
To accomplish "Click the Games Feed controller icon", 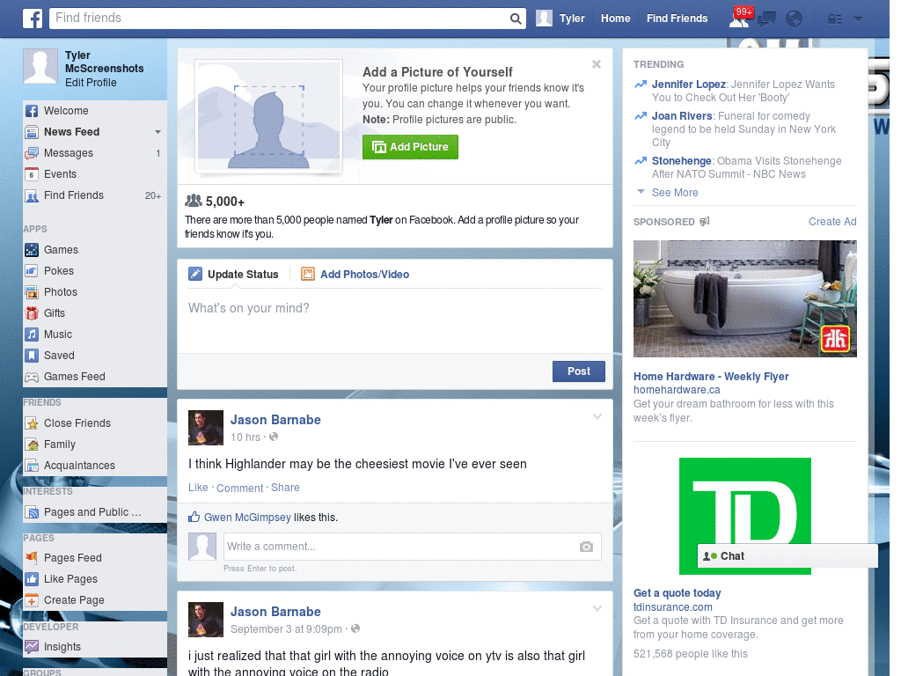I will tap(32, 377).
